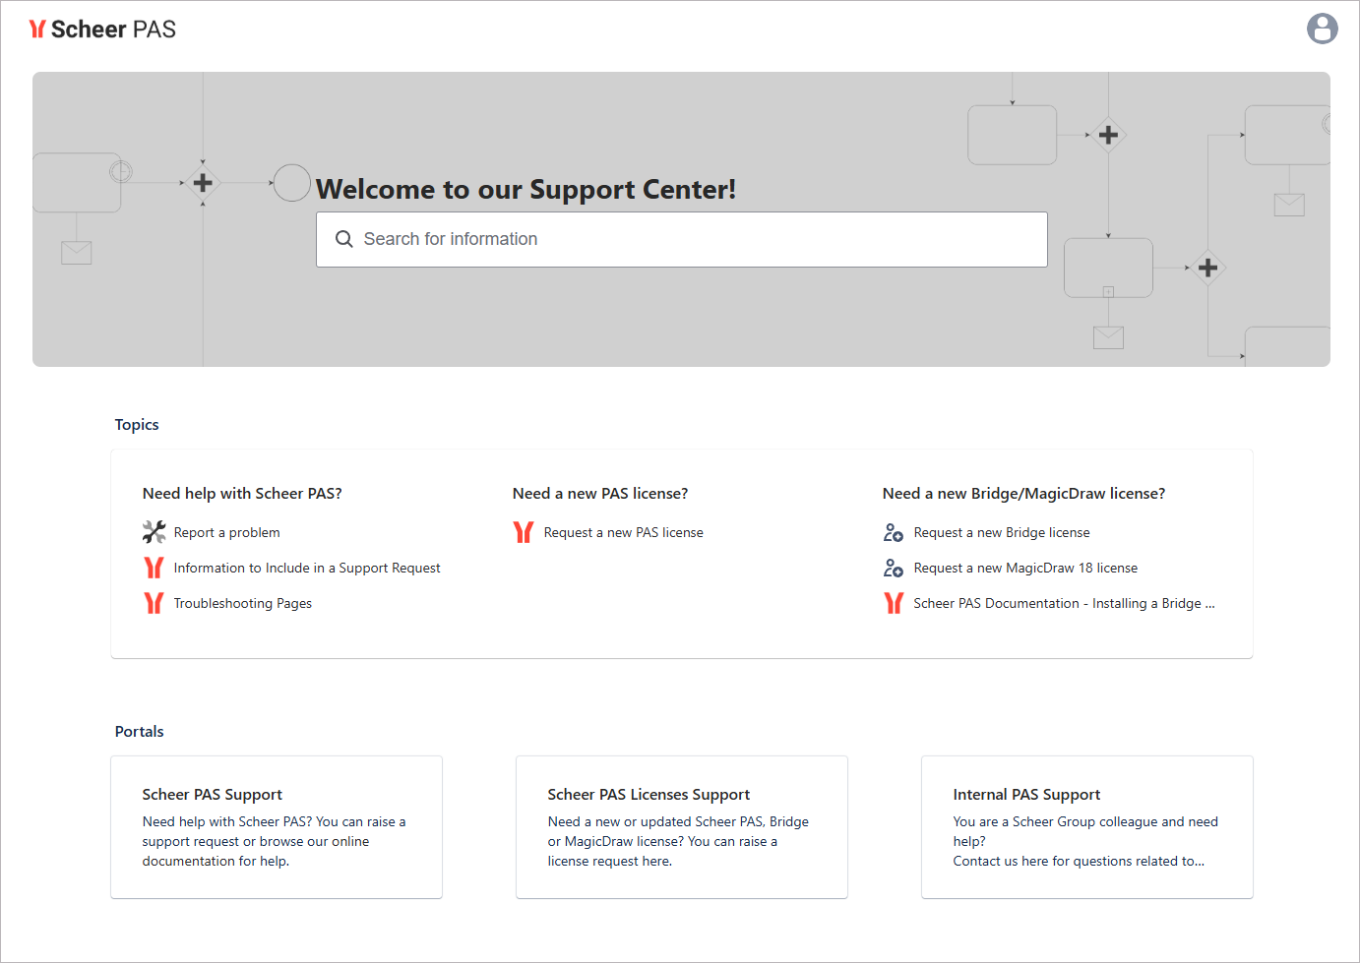Screen dimensions: 1360x963
Task: Select Request a new PAS license link
Action: 623,532
